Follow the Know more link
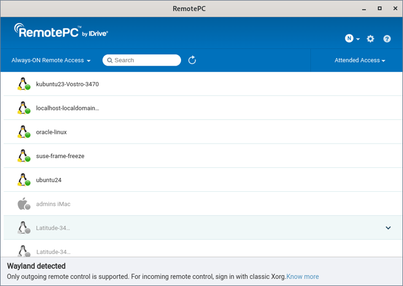The image size is (403, 286). coord(303,277)
